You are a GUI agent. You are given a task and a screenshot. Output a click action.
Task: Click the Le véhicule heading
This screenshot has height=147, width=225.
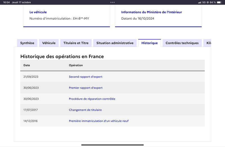click(38, 12)
